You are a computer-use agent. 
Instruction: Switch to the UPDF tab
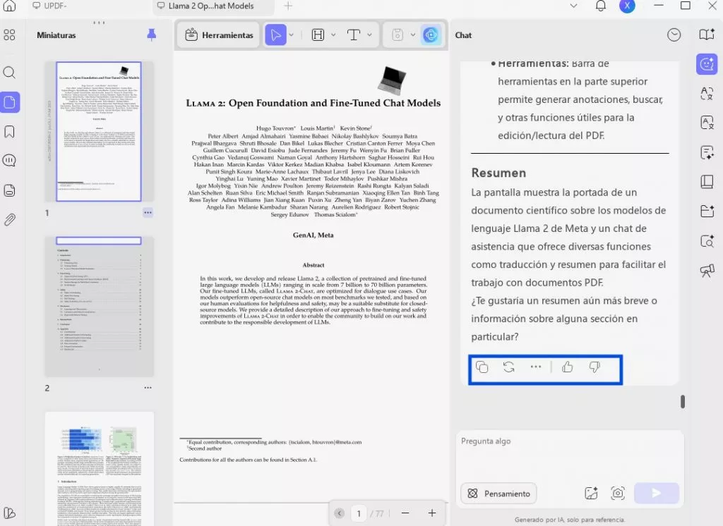coord(50,6)
